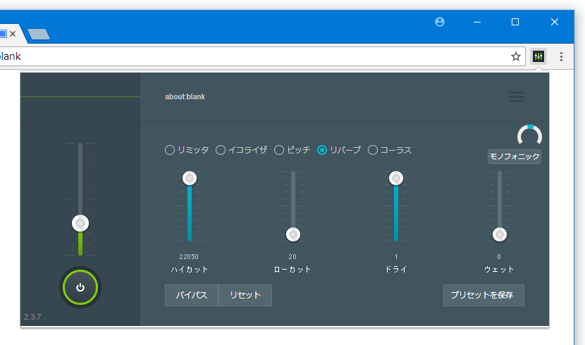Click the master volume slider handle
The image size is (585, 345).
click(x=80, y=223)
